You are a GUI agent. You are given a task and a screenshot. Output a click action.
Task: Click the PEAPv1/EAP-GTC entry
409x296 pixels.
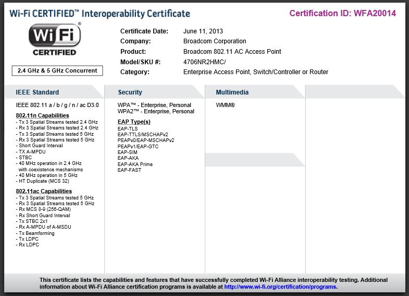click(138, 147)
